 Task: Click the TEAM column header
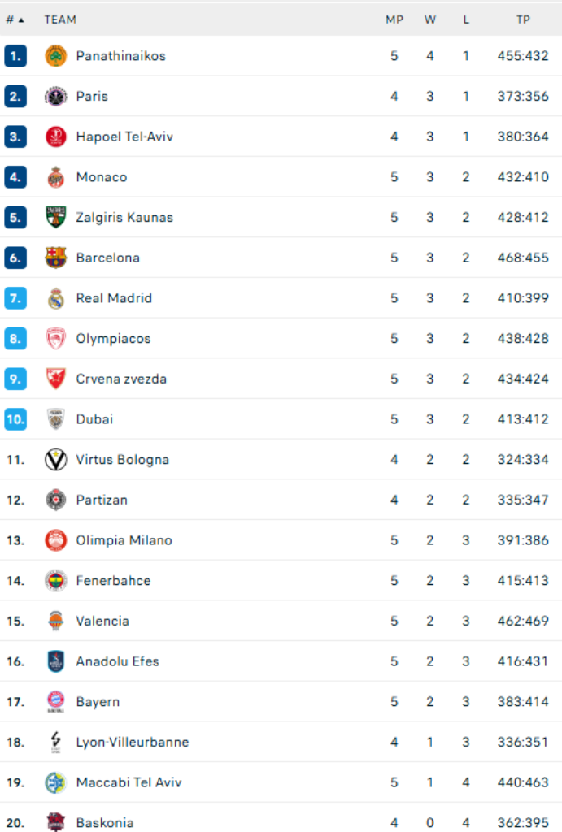coord(60,19)
